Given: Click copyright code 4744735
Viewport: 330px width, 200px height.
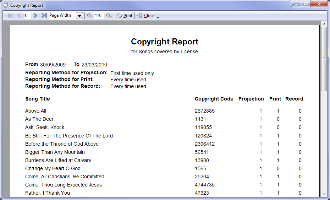Looking at the screenshot, I should point(205,185).
